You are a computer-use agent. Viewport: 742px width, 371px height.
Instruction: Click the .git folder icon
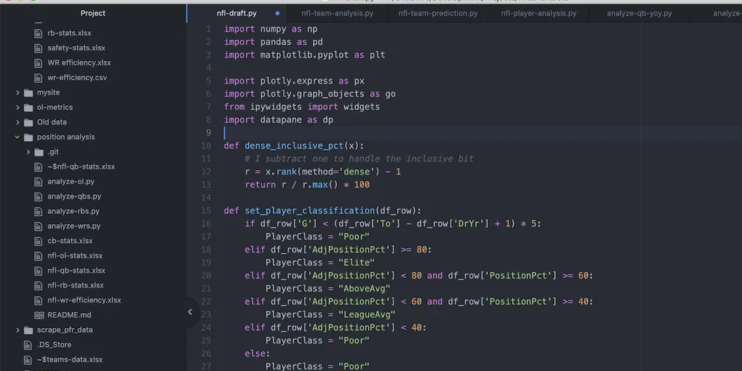[39, 152]
